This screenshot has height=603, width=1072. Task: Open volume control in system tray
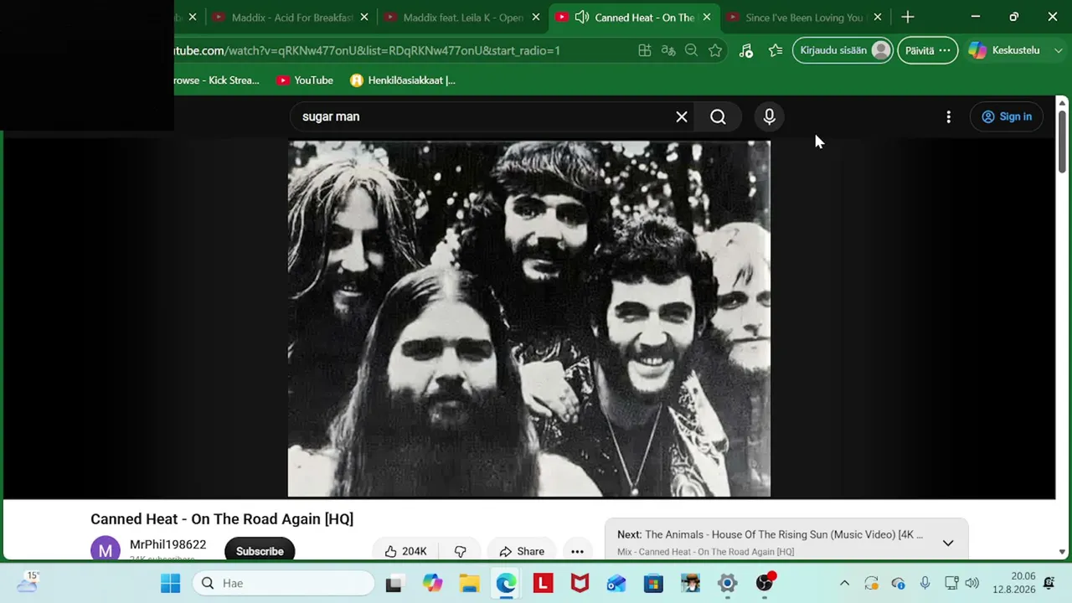point(971,583)
